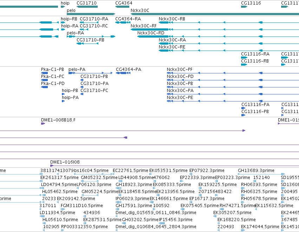Select protein CG13116-PB

pyautogui.click(x=255, y=112)
